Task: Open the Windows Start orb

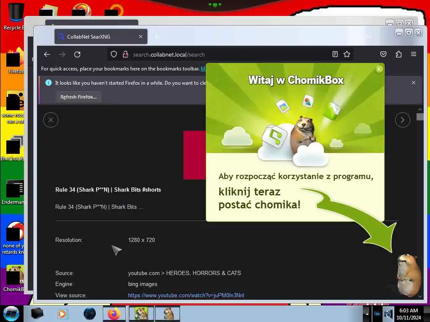Action: tap(11, 314)
